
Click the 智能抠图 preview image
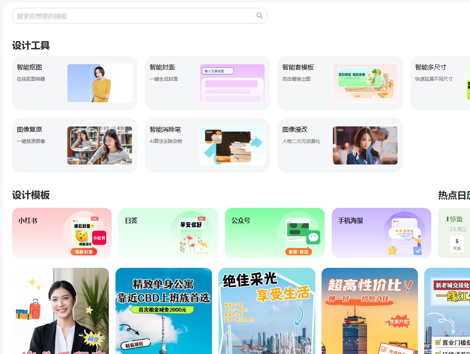click(x=100, y=83)
